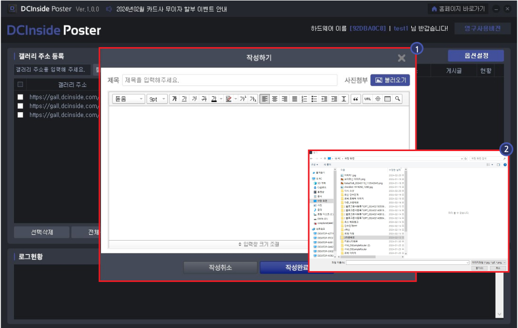Image resolution: width=518 pixels, height=328 pixels.
Task: Click the 작성취소 button
Action: [x=220, y=267]
